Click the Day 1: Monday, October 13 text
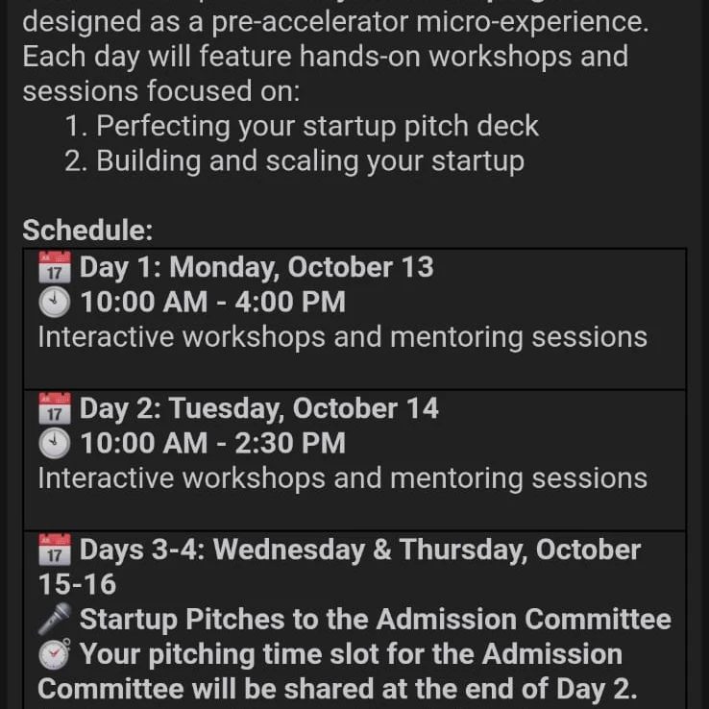 pyautogui.click(x=257, y=267)
